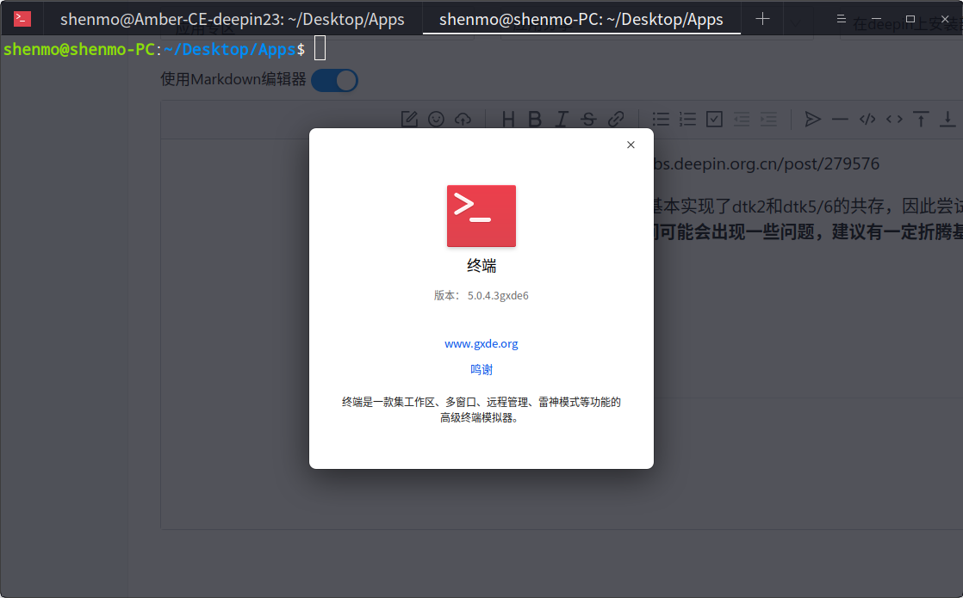Click the terminal app icon in title bar
Viewport: 963px width, 598px height.
point(22,19)
